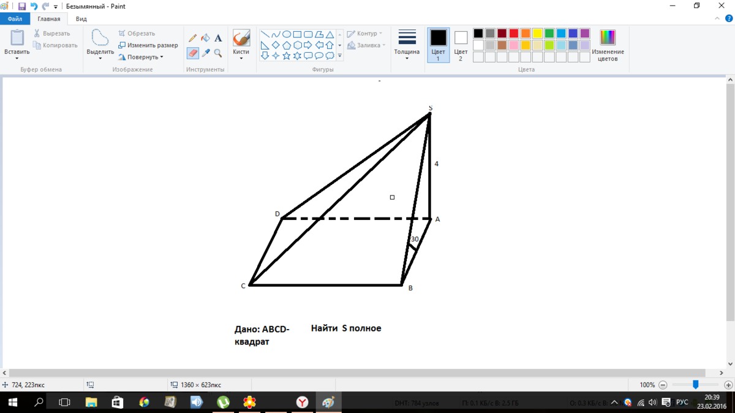The height and width of the screenshot is (413, 735).
Task: Click the Save icon in quick access toolbar
Action: 22,6
